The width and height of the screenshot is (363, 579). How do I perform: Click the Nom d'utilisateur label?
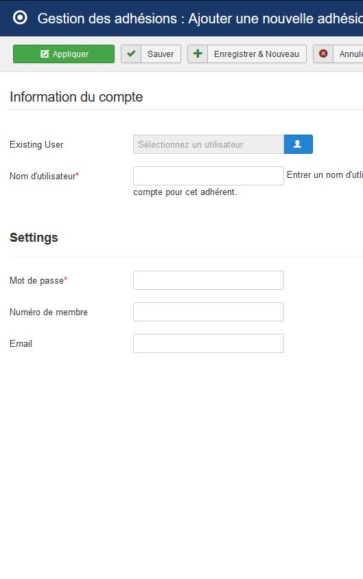(x=44, y=176)
